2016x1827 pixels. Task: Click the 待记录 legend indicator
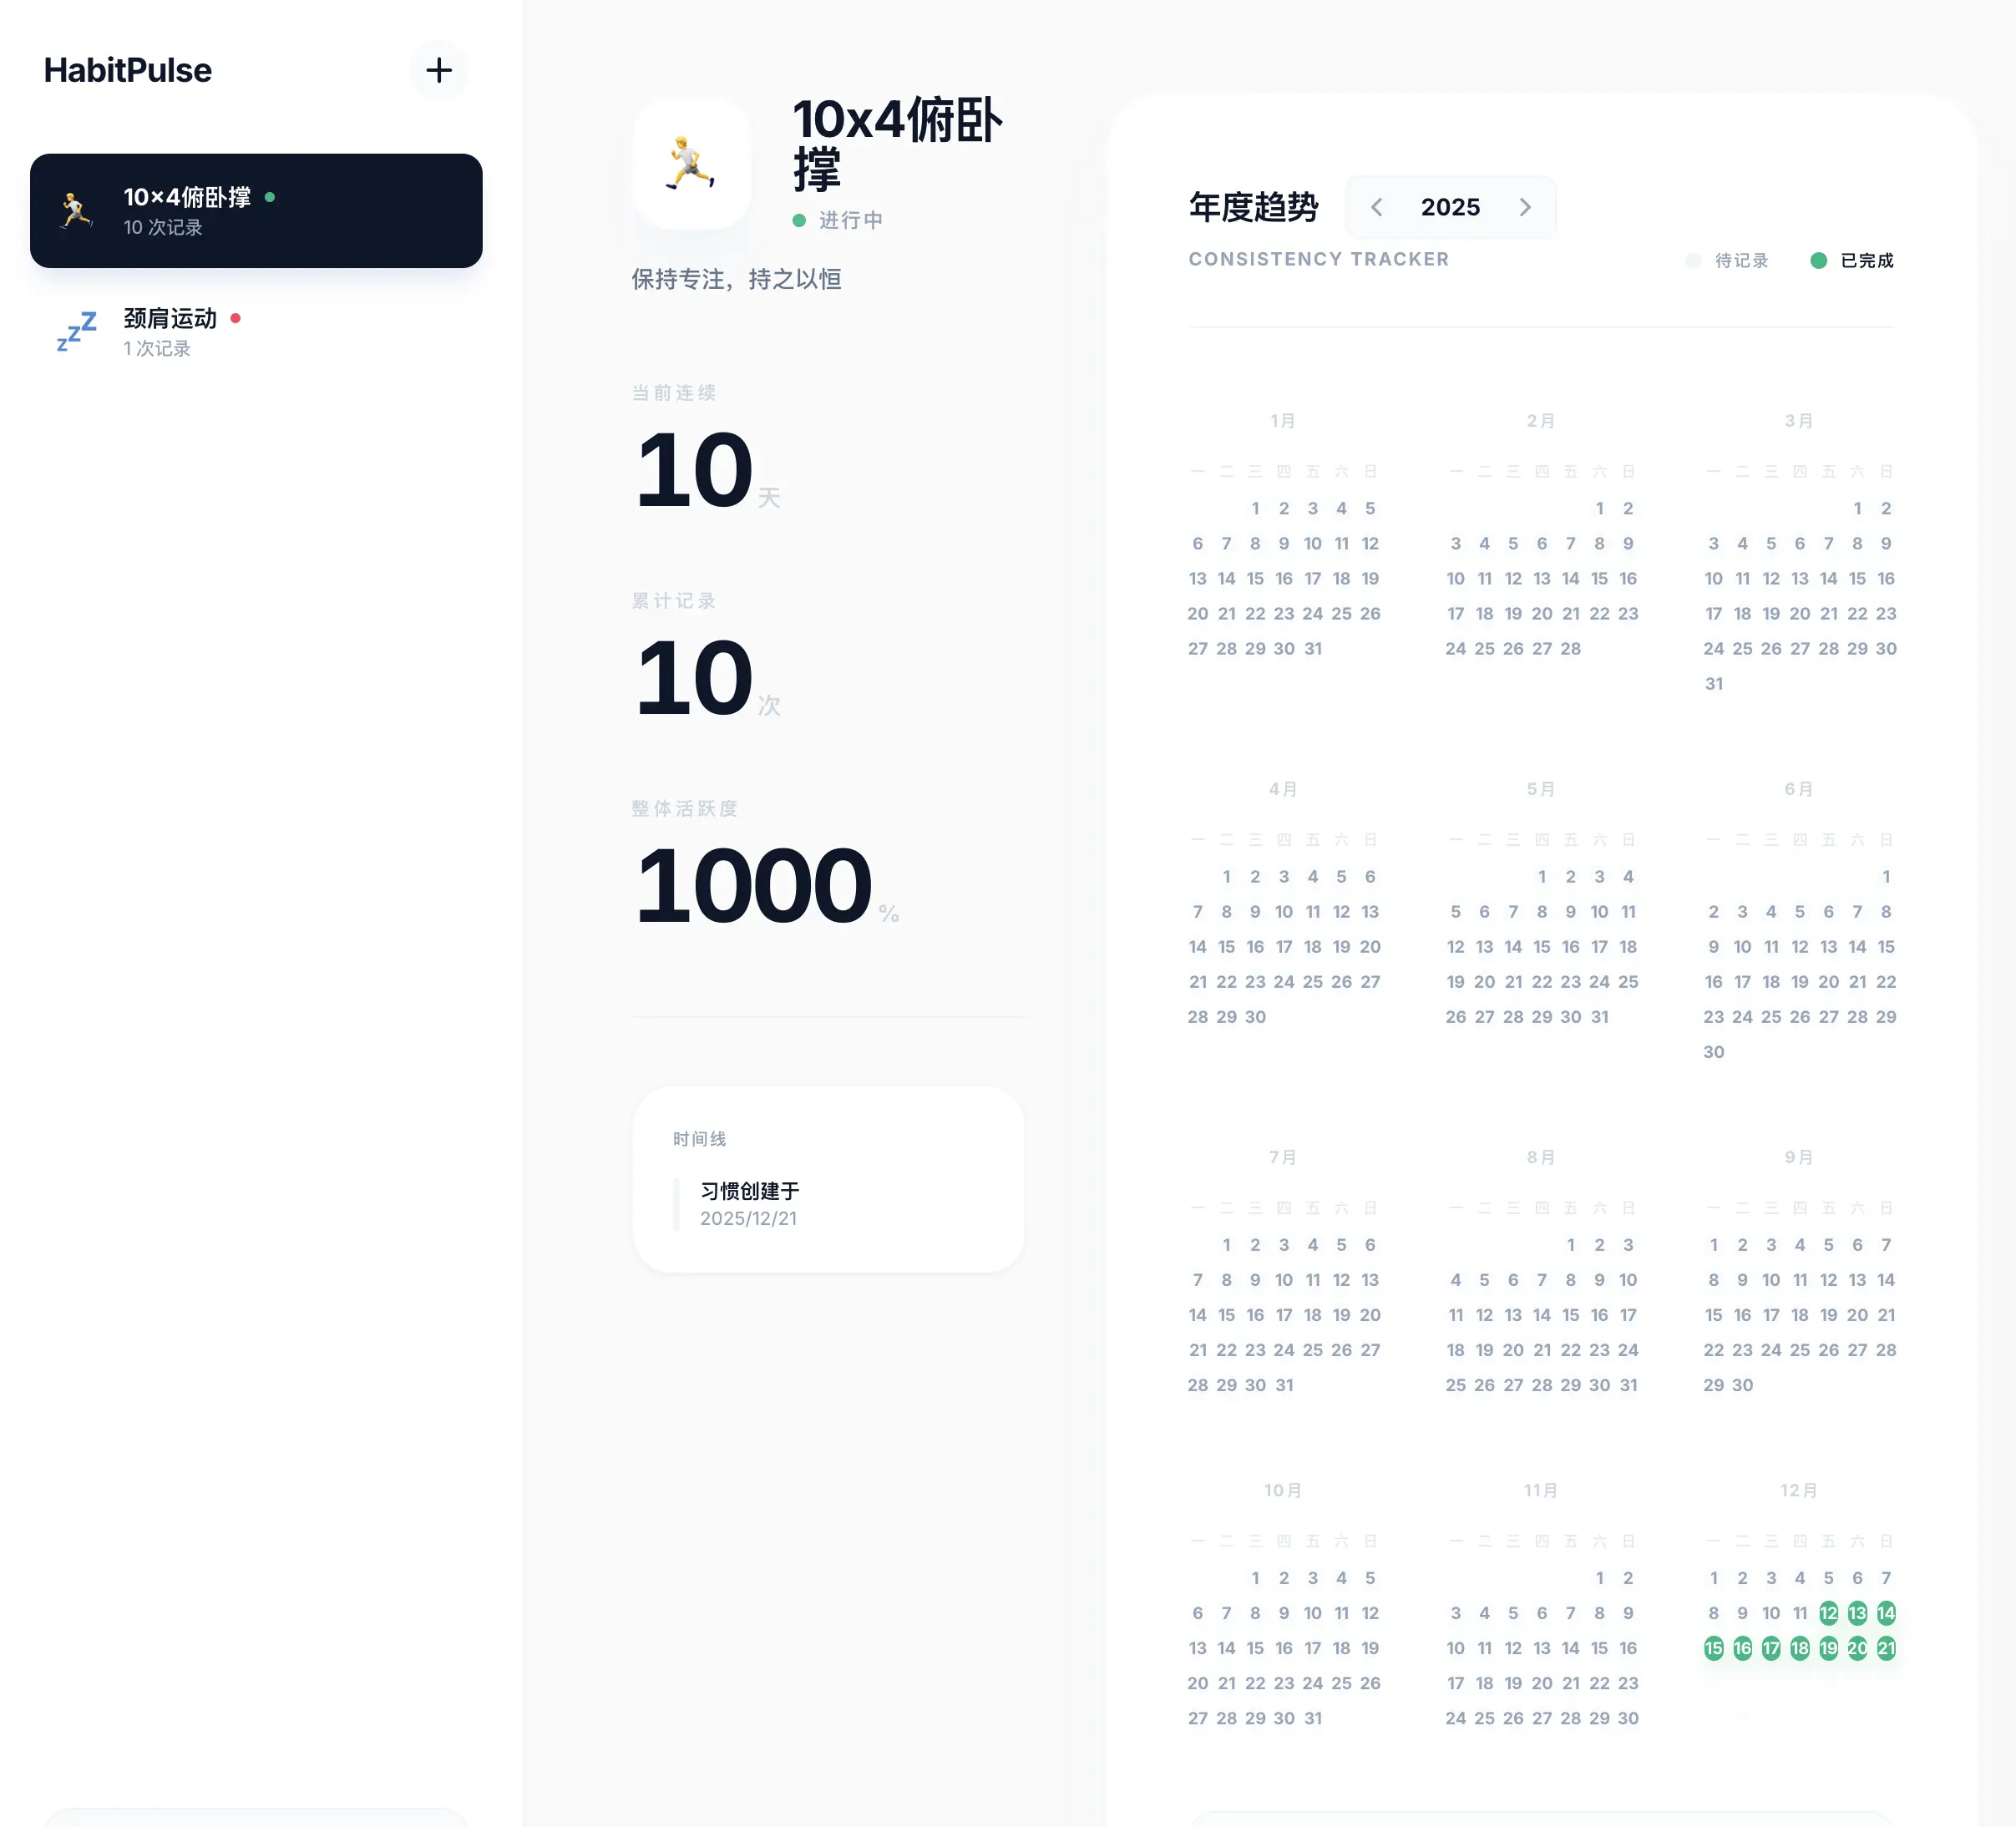tap(1694, 260)
